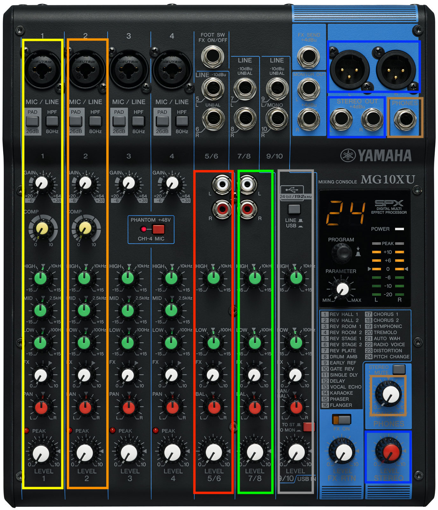Screen dimensions: 438x510
Task: Click the right XLR stereo output connector
Action: pos(396,69)
